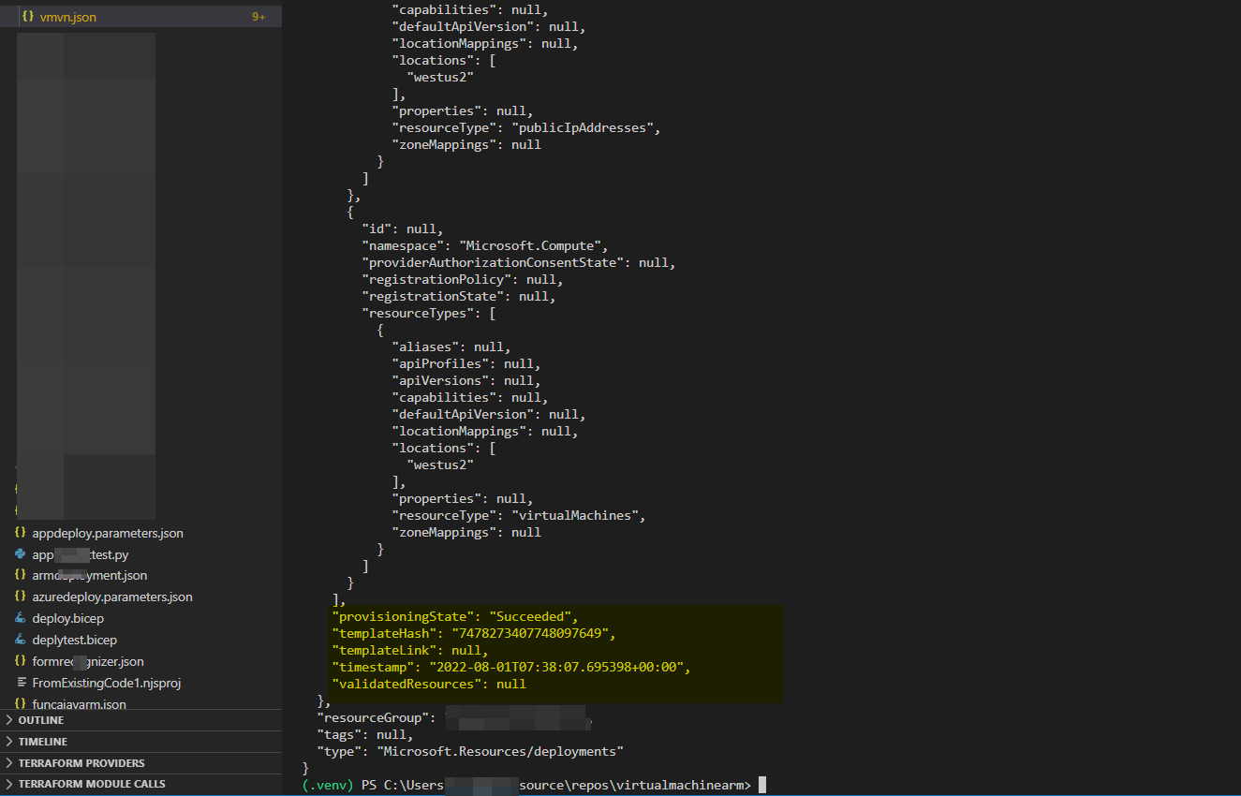Click the "apiProfiles": null line
Image resolution: width=1241 pixels, height=796 pixels.
(x=466, y=364)
